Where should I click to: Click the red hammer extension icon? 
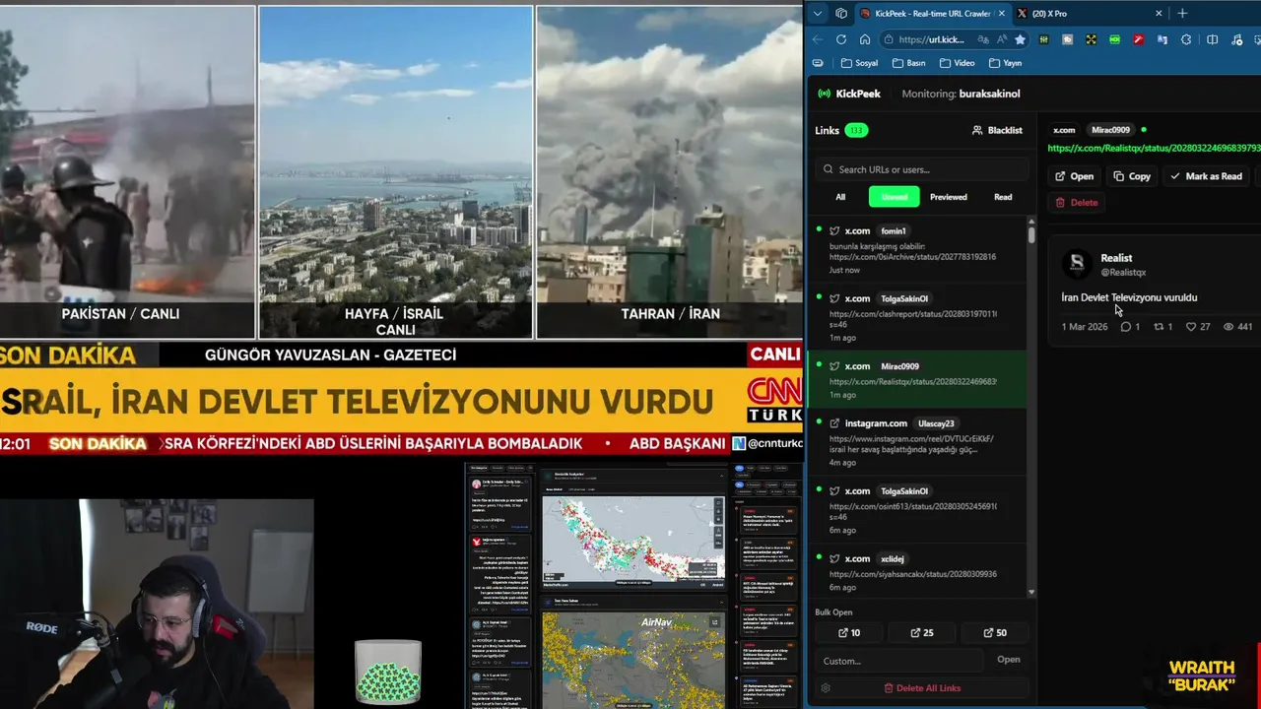[1138, 39]
